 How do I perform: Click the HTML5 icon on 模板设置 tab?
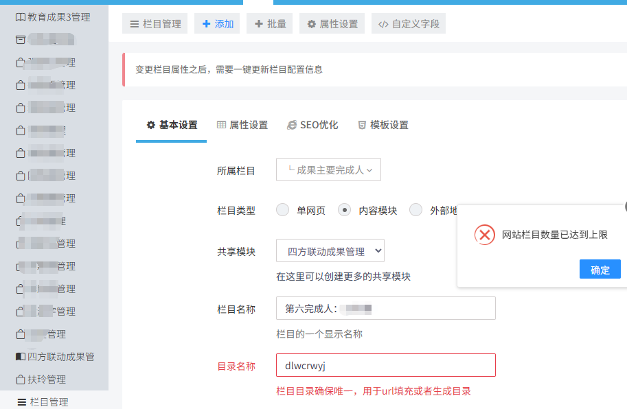(x=362, y=125)
